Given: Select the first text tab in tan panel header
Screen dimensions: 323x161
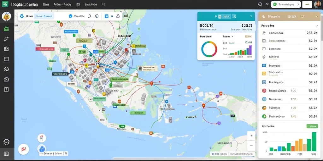Looking at the screenshot, I should coord(274,16).
